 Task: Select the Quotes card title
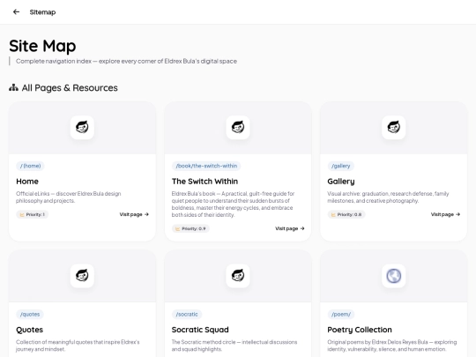coord(29,330)
